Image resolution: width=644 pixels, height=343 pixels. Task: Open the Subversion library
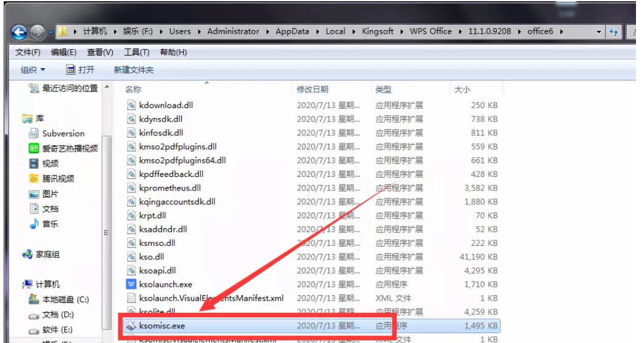pyautogui.click(x=57, y=133)
